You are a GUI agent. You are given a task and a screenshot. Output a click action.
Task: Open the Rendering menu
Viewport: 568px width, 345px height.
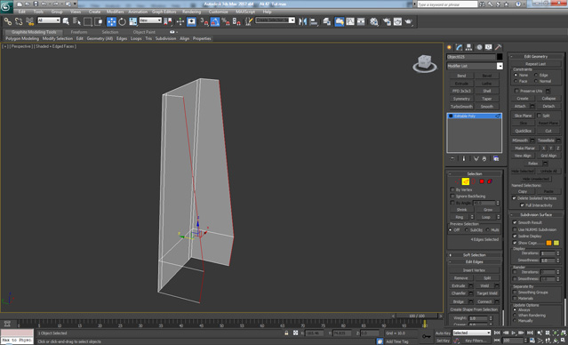(x=192, y=12)
